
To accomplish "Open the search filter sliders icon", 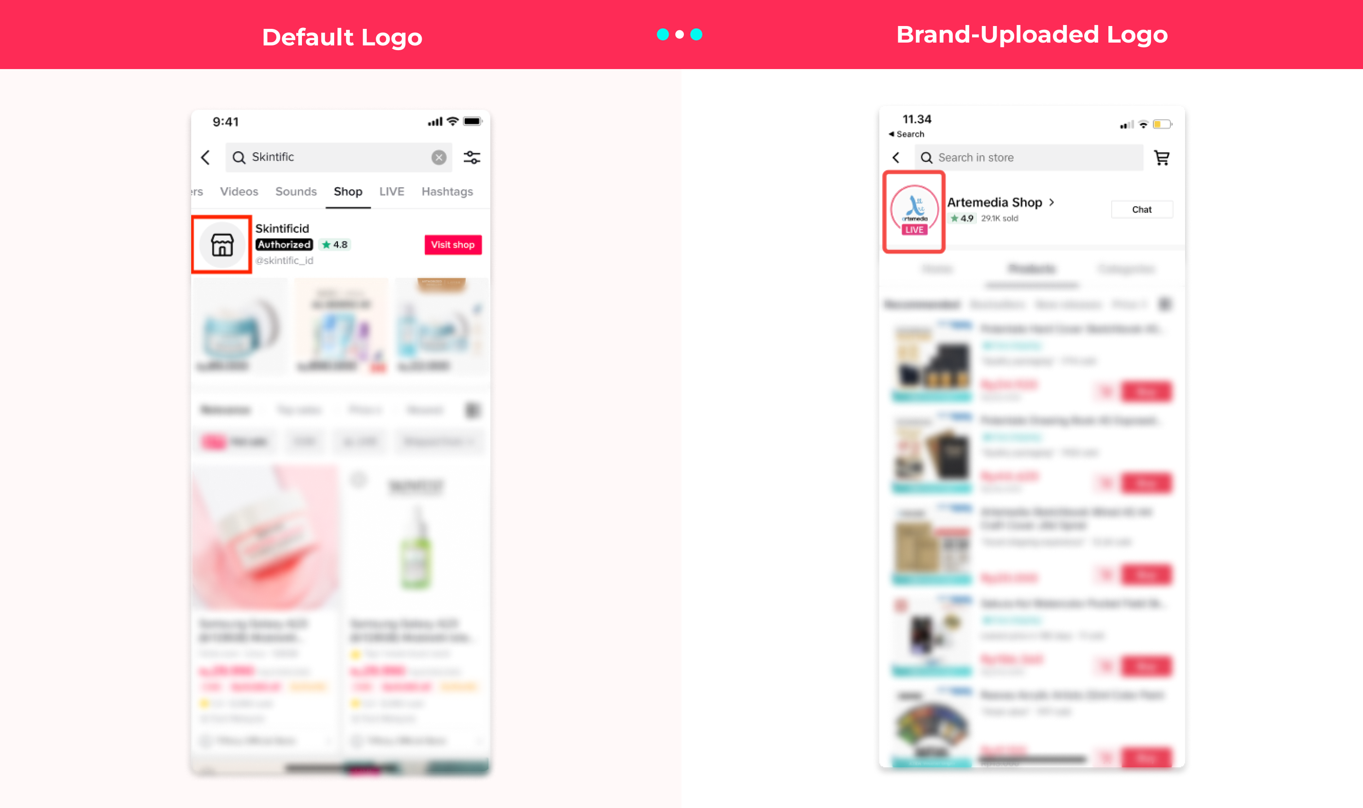I will click(x=471, y=158).
